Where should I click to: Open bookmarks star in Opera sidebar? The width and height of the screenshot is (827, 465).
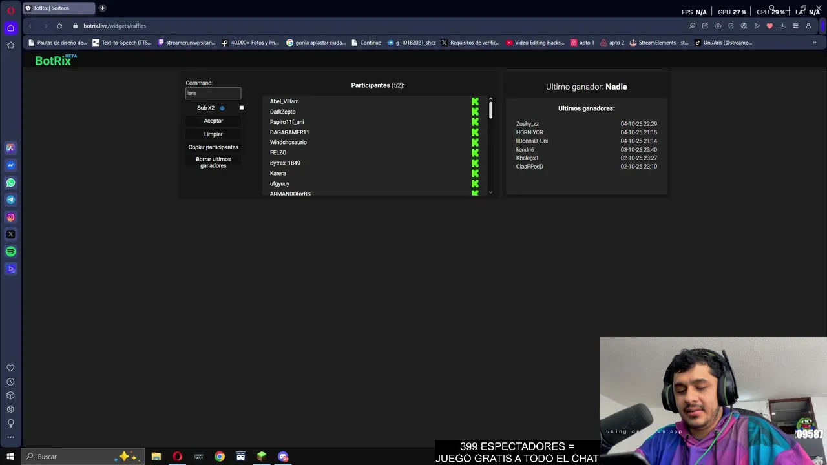point(10,45)
